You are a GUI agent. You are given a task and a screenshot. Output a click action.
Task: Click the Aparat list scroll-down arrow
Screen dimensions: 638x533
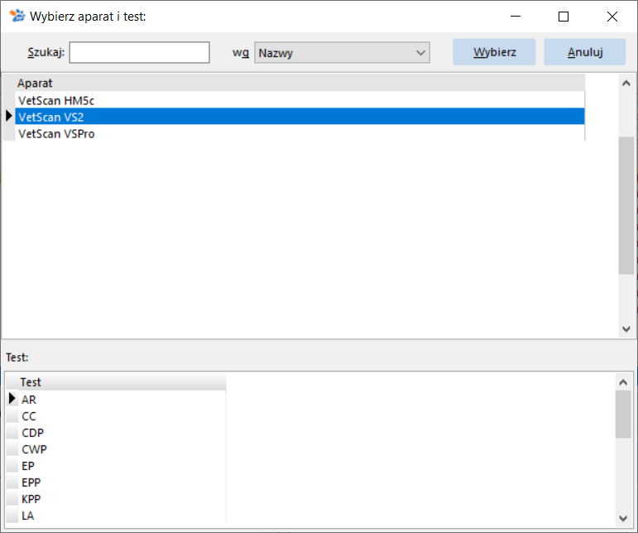626,329
